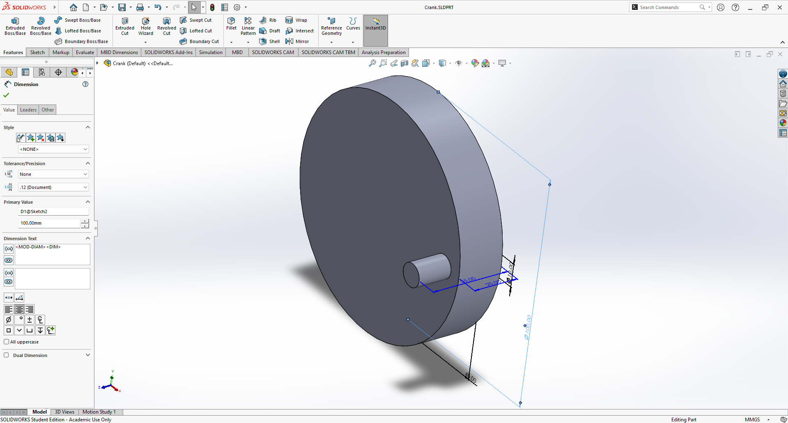Click the Intersect button
The image size is (788, 423).
(300, 31)
